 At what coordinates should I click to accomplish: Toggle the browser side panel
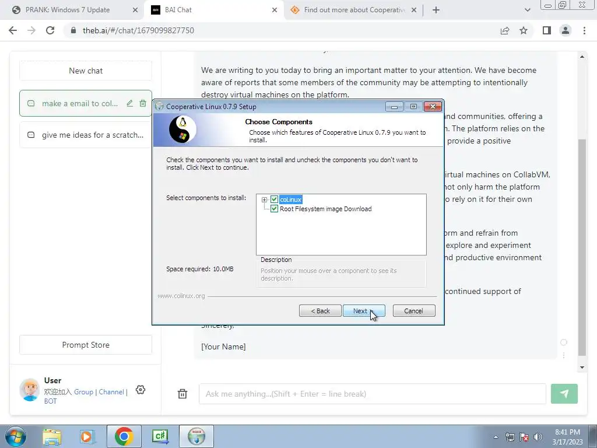(547, 30)
